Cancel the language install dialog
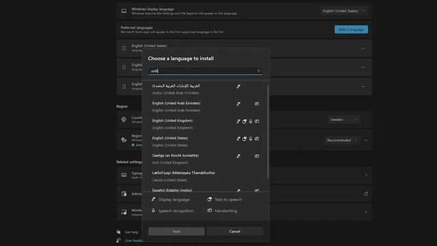Viewport: 437px width, 246px height. click(x=235, y=231)
